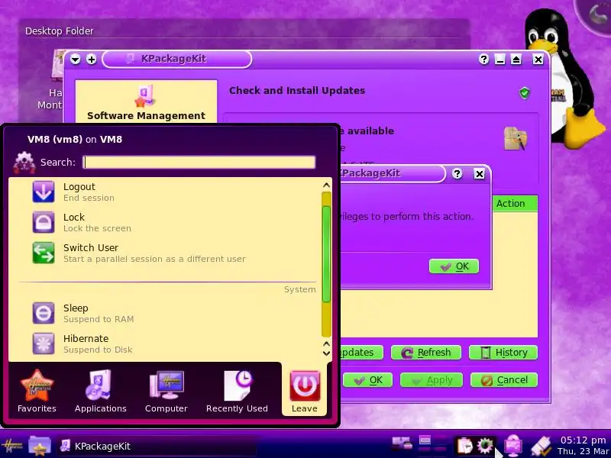Click the main KPackageKit OK button
The width and height of the screenshot is (611, 458).
(368, 380)
